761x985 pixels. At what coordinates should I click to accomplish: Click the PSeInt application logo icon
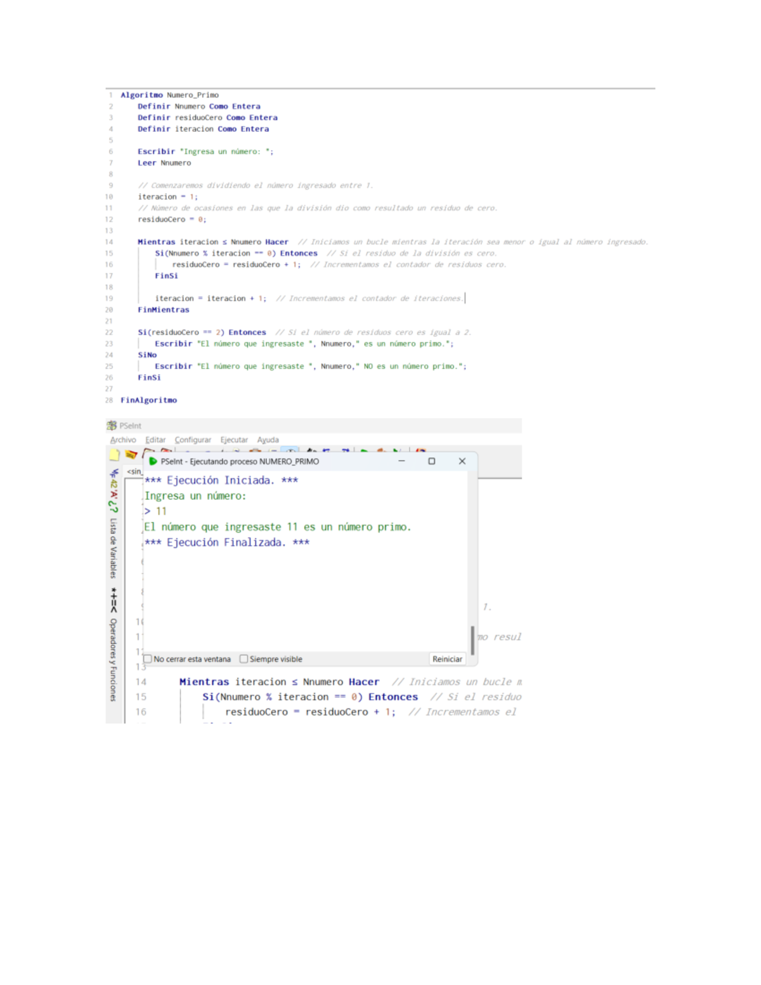pos(112,426)
